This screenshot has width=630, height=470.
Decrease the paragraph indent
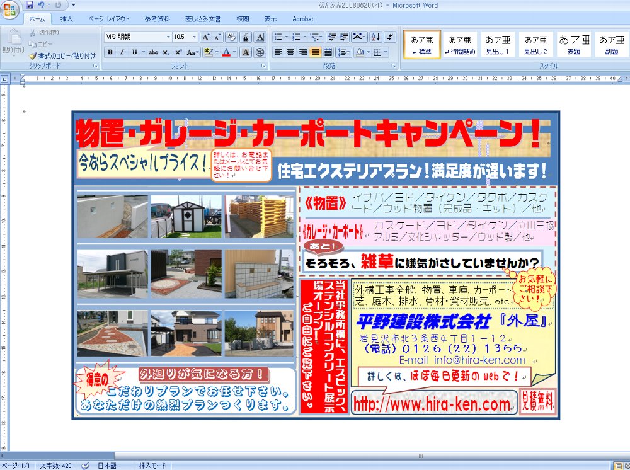click(x=332, y=37)
